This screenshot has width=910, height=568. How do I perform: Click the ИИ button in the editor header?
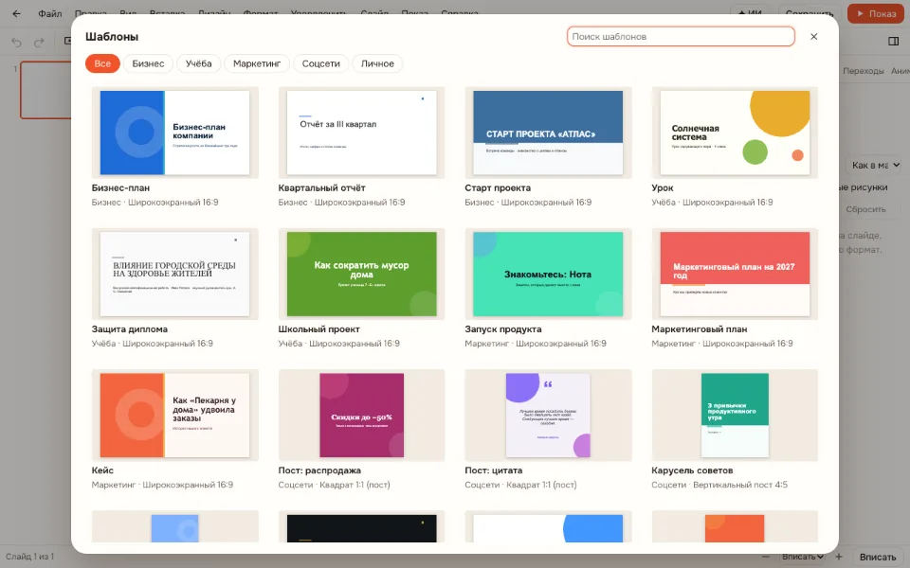pos(750,13)
